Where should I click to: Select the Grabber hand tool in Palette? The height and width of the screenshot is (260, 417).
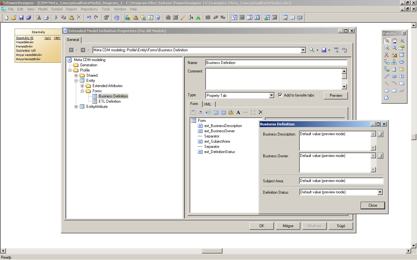point(394,41)
